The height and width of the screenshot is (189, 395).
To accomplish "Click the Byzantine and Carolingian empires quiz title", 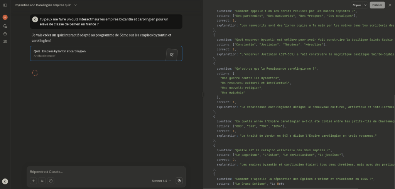I will click(x=43, y=5).
